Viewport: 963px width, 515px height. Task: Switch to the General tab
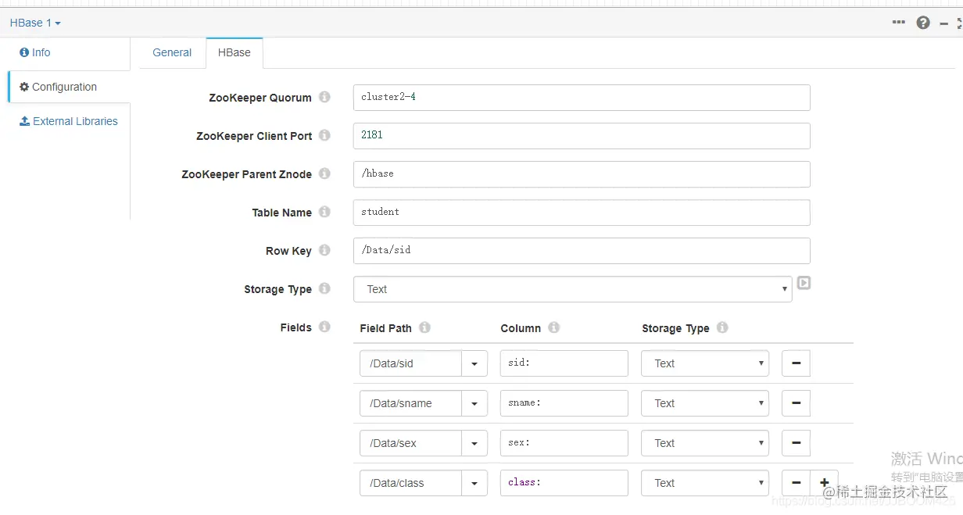(x=172, y=52)
